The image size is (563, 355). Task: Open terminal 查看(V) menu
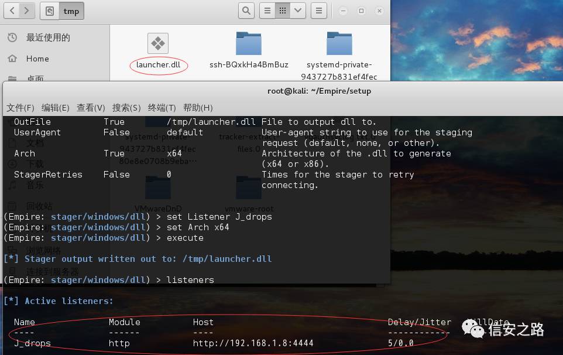coord(91,108)
